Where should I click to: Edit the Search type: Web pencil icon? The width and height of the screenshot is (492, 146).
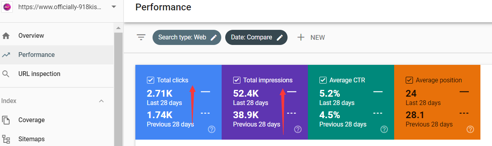(214, 37)
